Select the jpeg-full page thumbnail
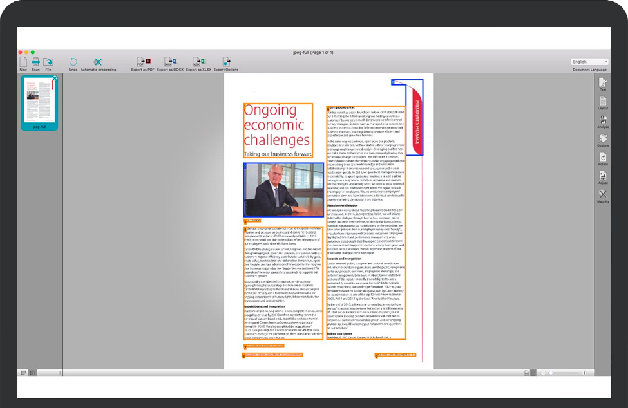628x408 pixels. coord(39,101)
